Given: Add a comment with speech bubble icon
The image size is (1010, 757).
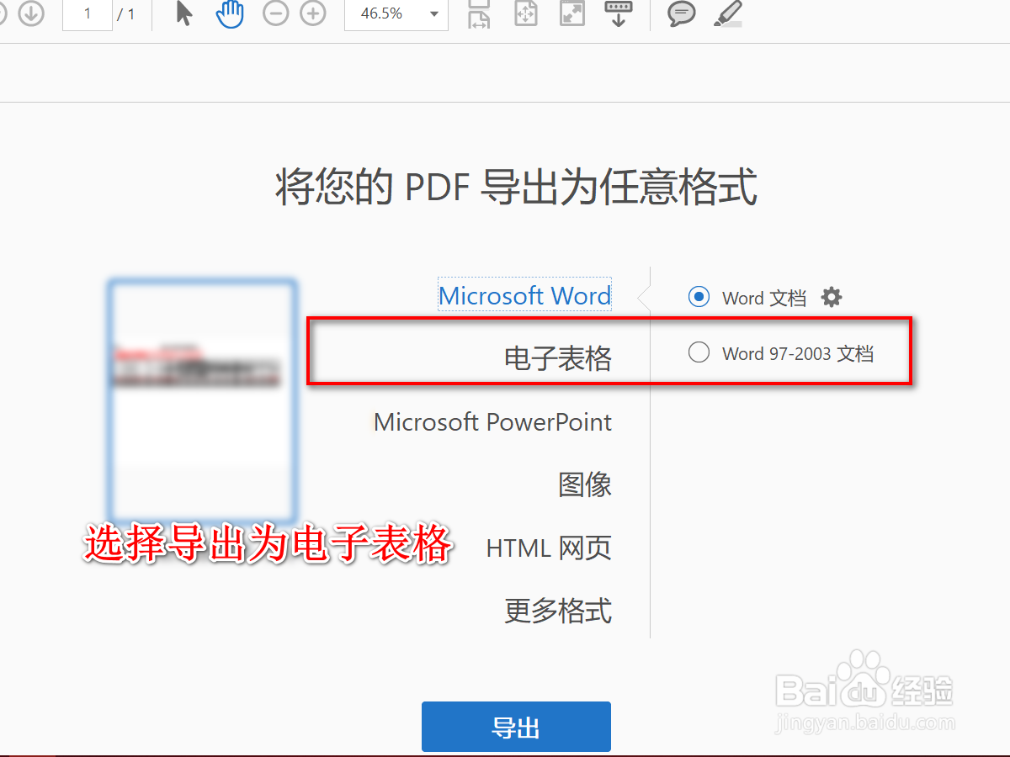Looking at the screenshot, I should click(x=682, y=13).
